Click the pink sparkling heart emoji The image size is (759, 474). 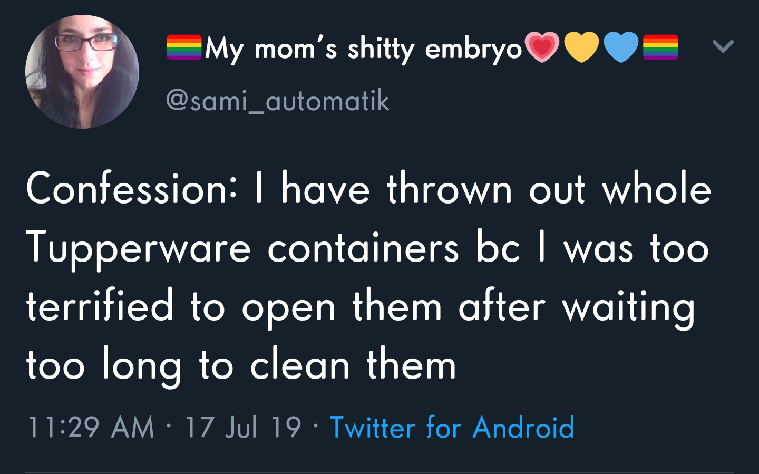point(542,47)
